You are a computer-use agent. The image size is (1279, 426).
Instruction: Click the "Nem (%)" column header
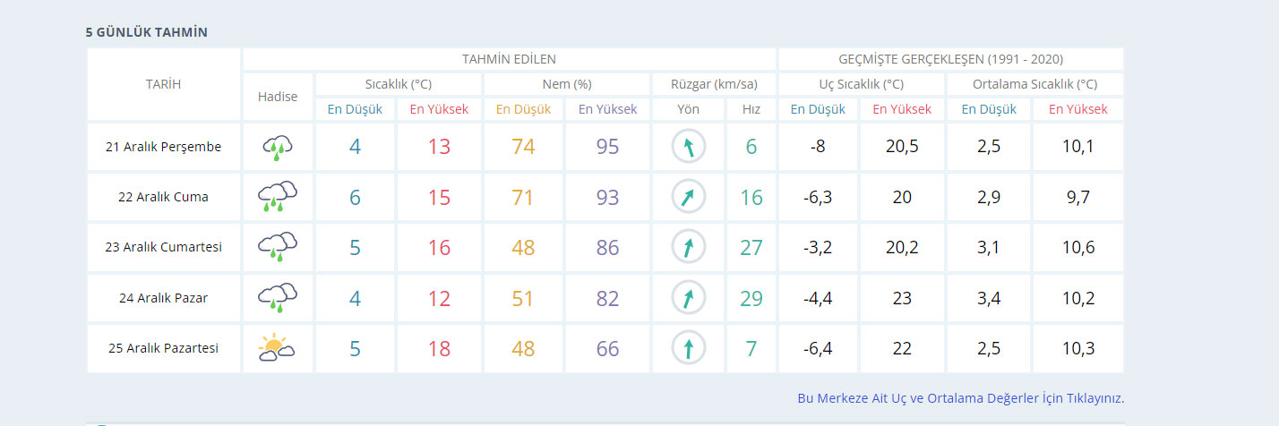(x=567, y=84)
